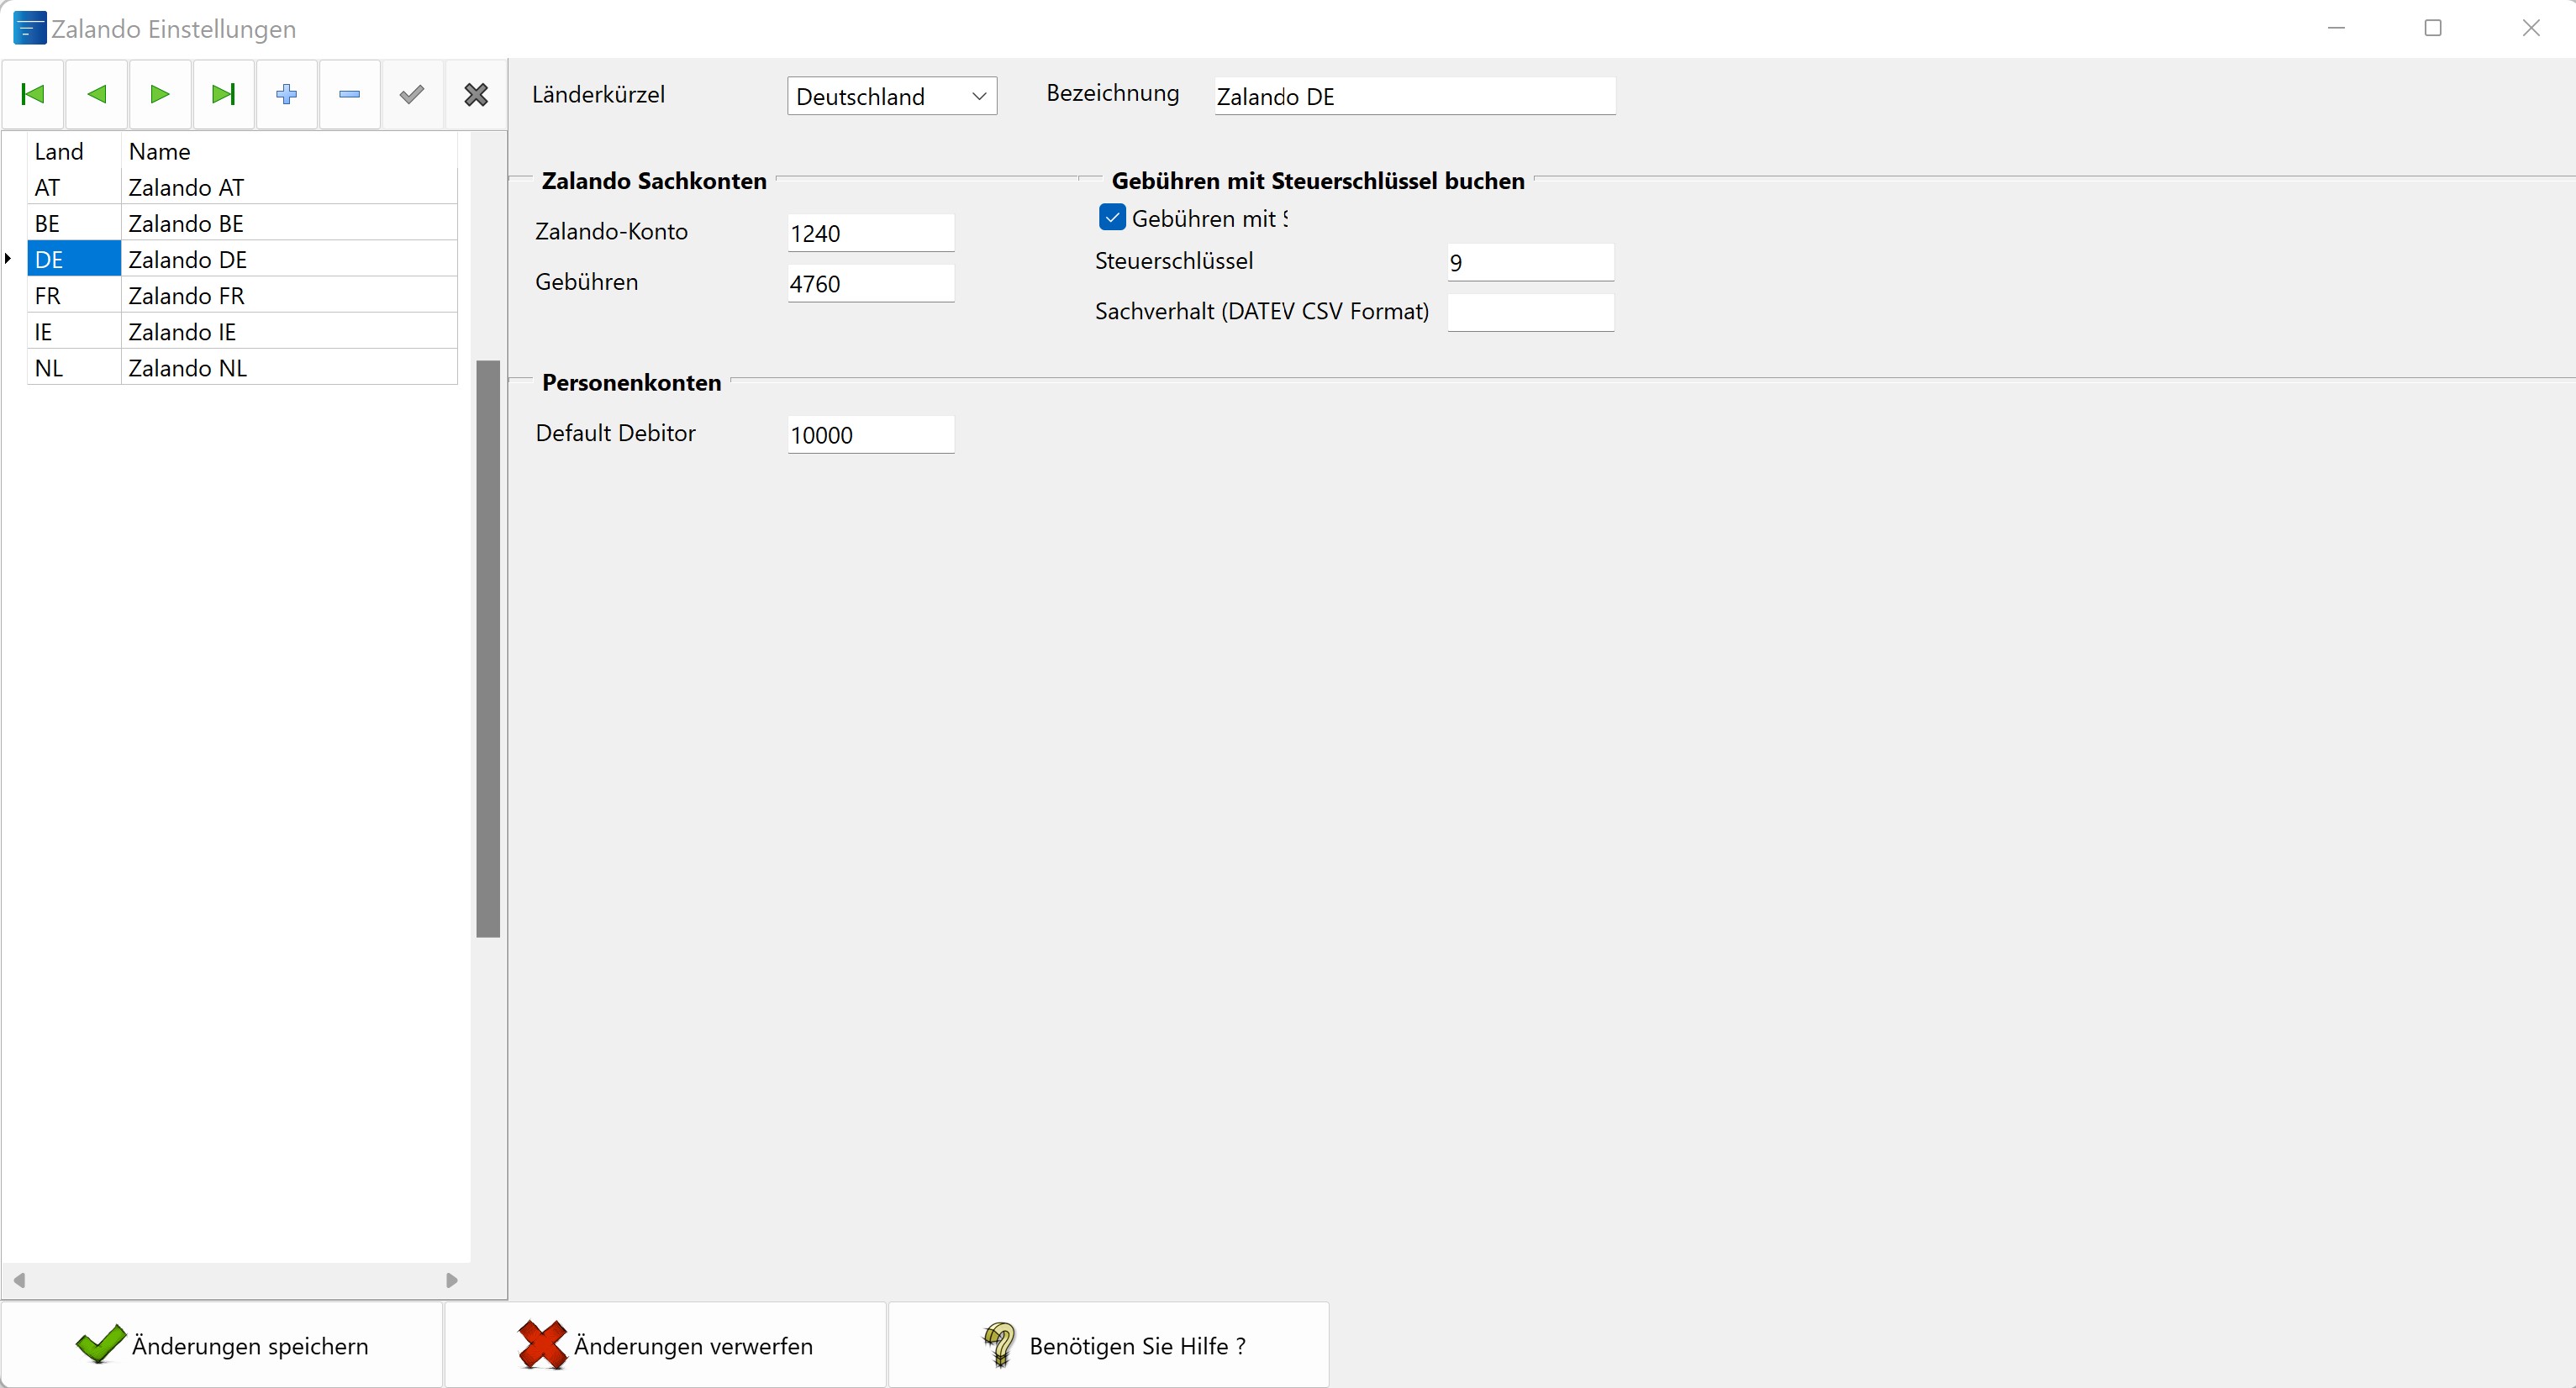The width and height of the screenshot is (2576, 1388).
Task: Add new record with plus icon
Action: [x=286, y=94]
